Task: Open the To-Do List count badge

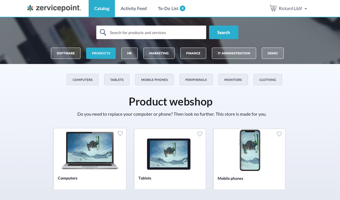Action: coord(183,9)
